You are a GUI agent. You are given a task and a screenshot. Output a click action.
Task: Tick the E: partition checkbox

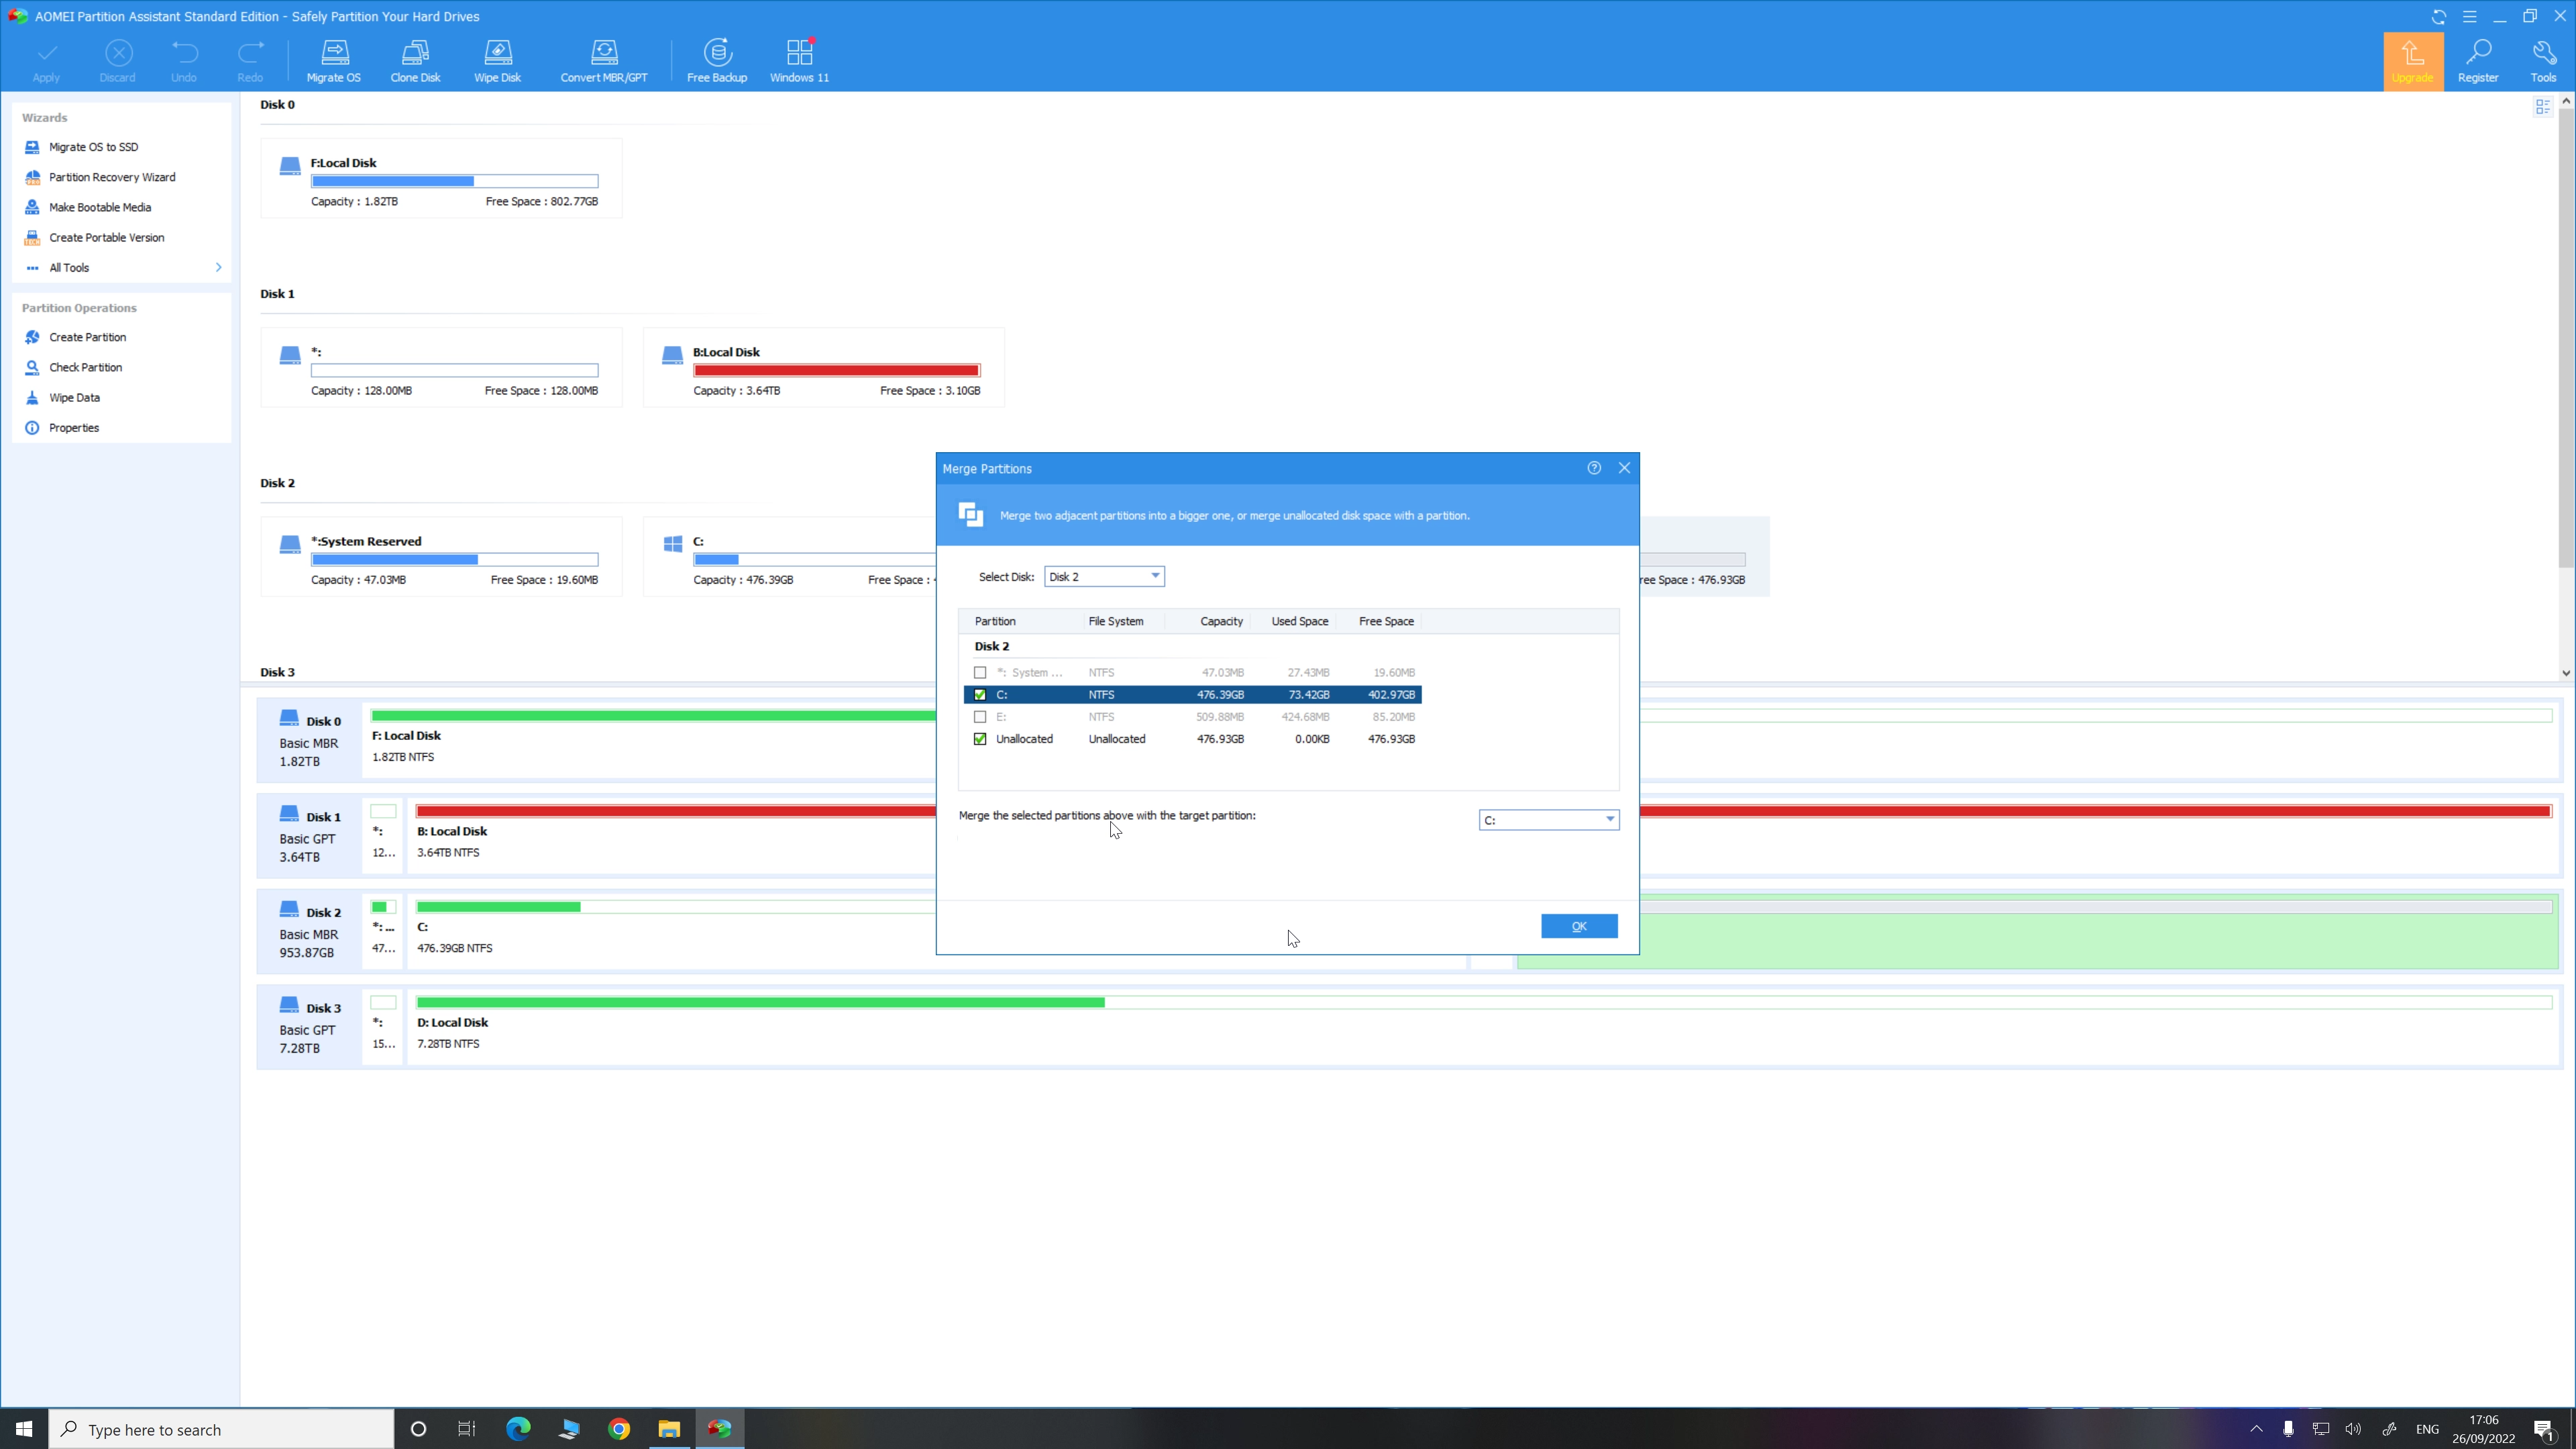pos(980,716)
